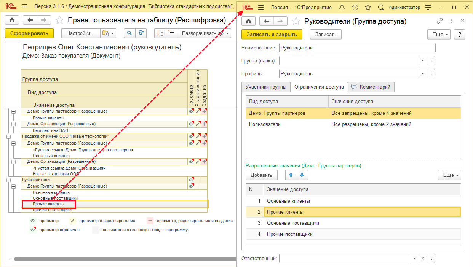
Task: Open history clock icon in title bar
Action: [355, 7]
